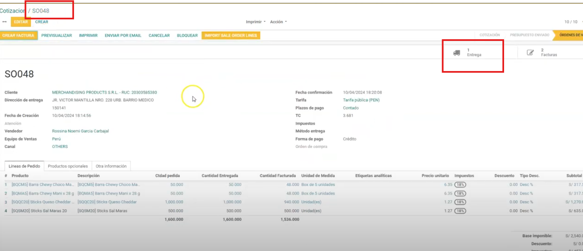
Task: Click the 18% tax badge on Sticks Sal Maras row
Action: pyautogui.click(x=460, y=211)
